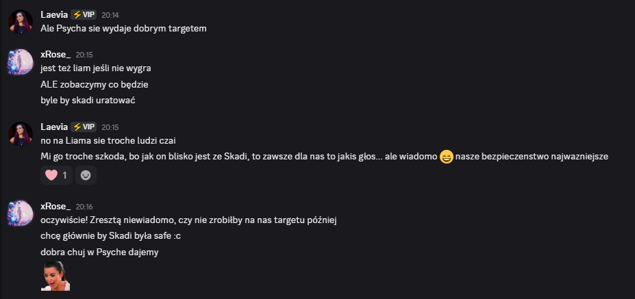Click the 20:16 timestamp beside xRose_
The height and width of the screenshot is (299, 635).
click(84, 206)
